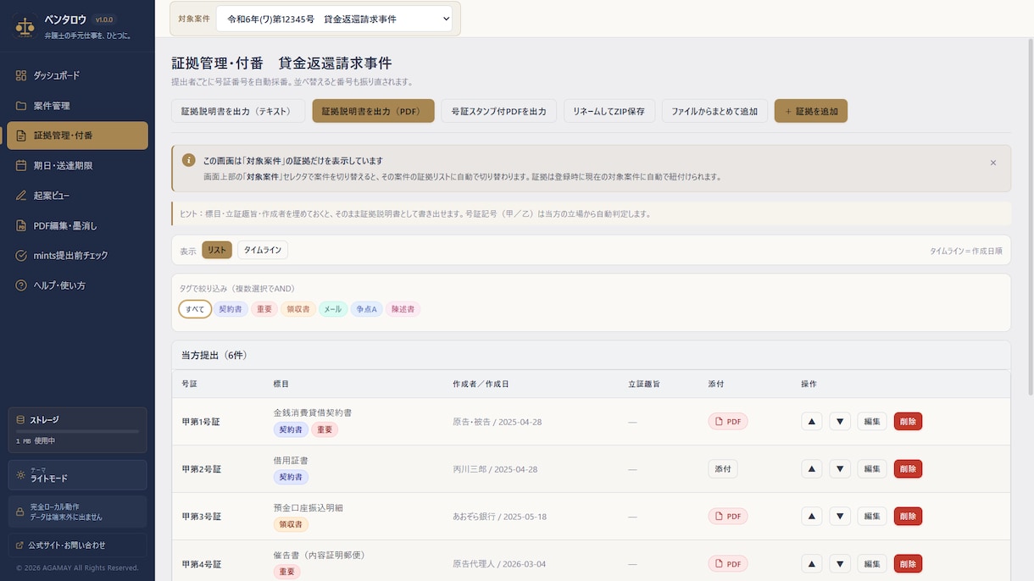Delete the 甲第1号証 entry
The height and width of the screenshot is (581, 1034).
pos(908,421)
